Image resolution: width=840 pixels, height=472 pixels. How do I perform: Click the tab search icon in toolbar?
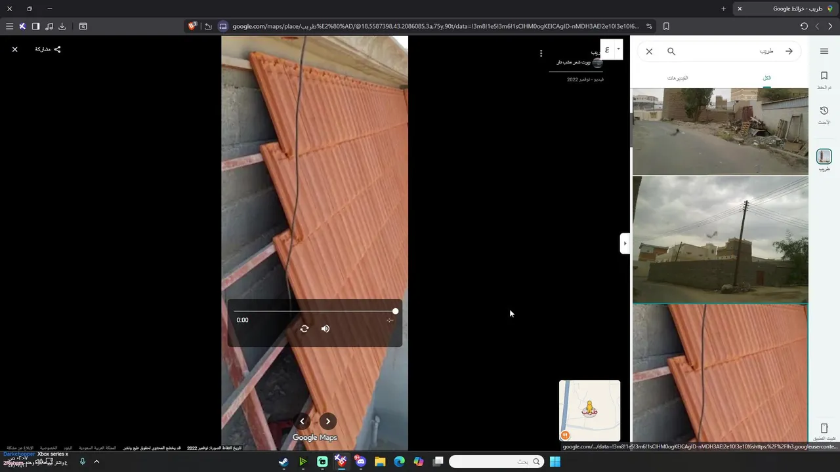83,26
